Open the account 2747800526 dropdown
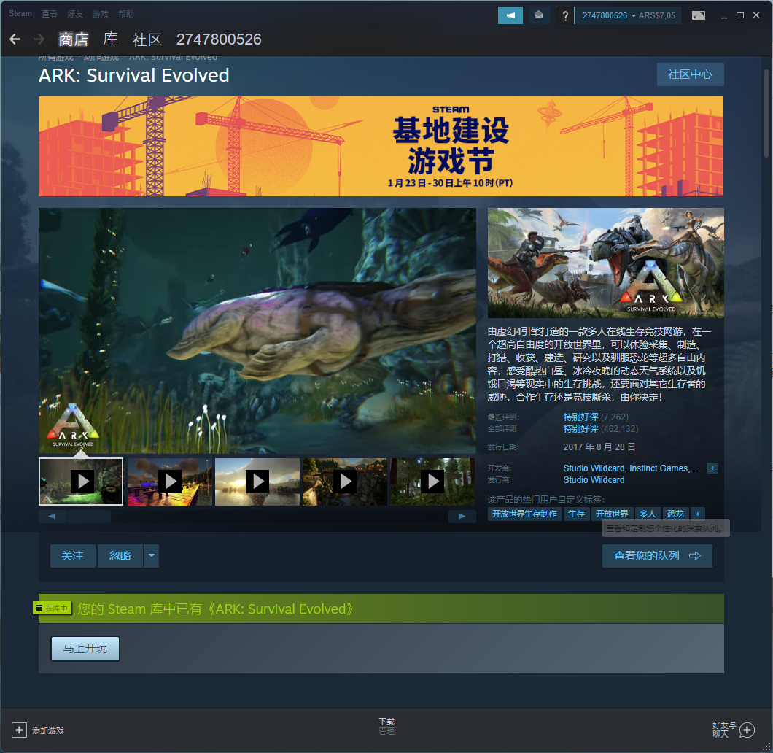 coord(609,15)
